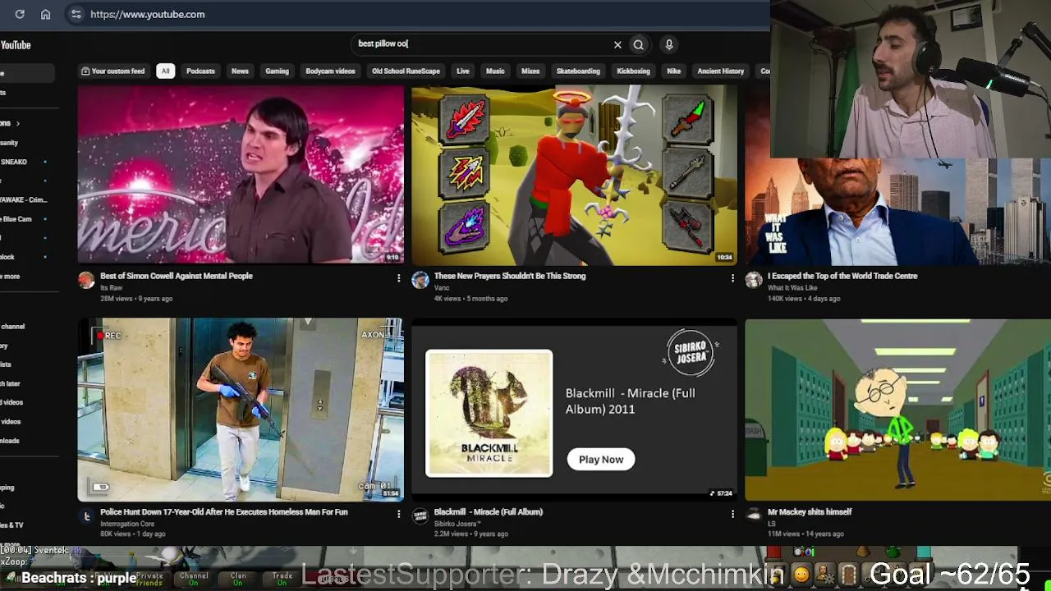The image size is (1051, 591).
Task: Open 'I Escaped the Top of the World Trade Centre' title
Action: 842,276
